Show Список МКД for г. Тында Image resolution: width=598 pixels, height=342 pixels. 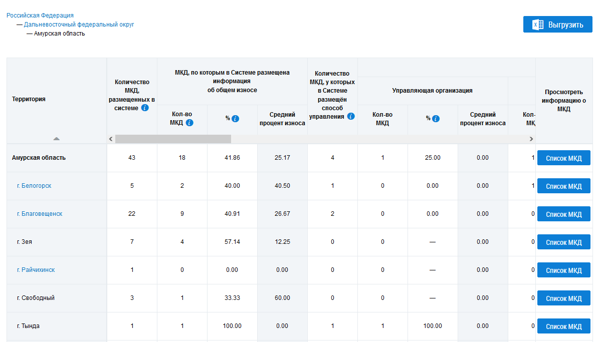coord(563,326)
